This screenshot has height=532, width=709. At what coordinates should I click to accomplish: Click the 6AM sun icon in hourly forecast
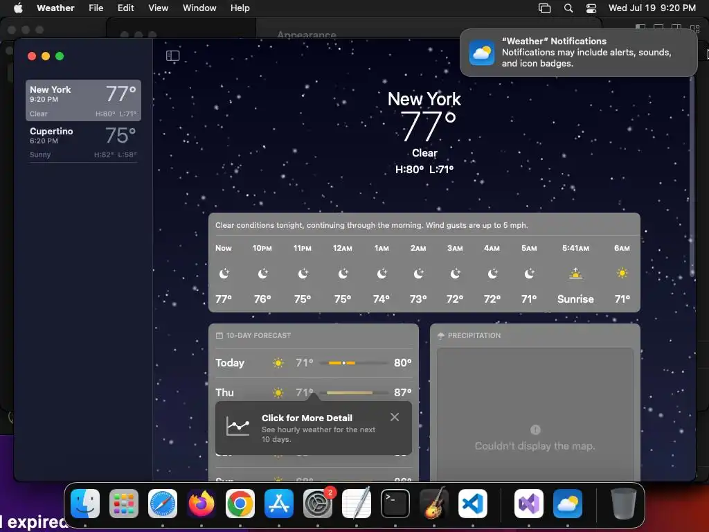tap(622, 273)
